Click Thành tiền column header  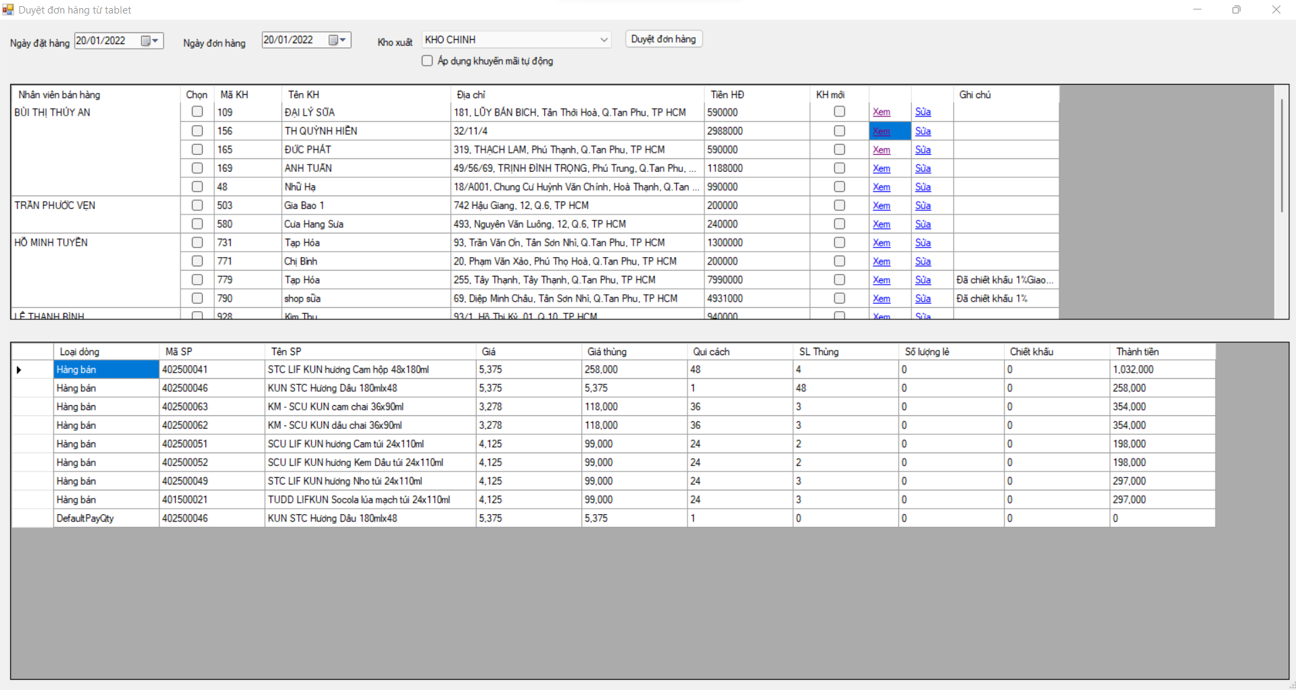(x=1162, y=352)
